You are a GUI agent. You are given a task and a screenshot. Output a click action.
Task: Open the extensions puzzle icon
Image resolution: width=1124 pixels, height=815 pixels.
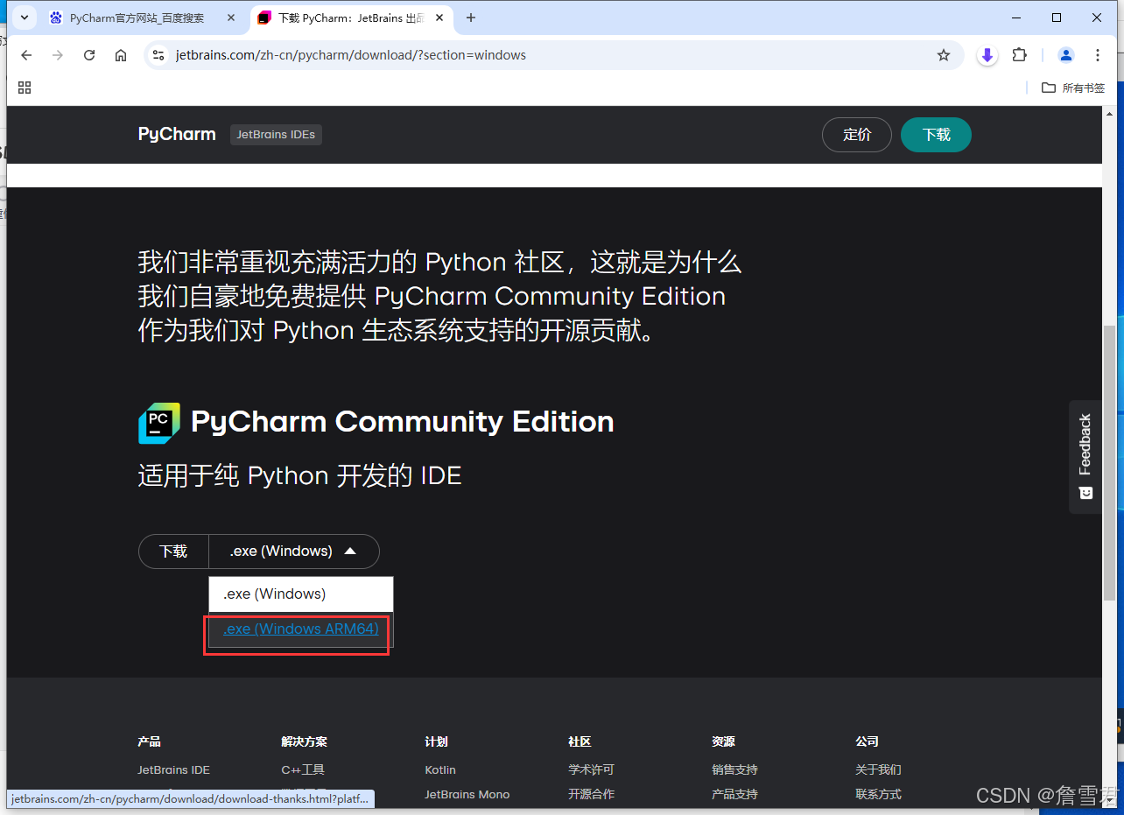(x=1019, y=55)
